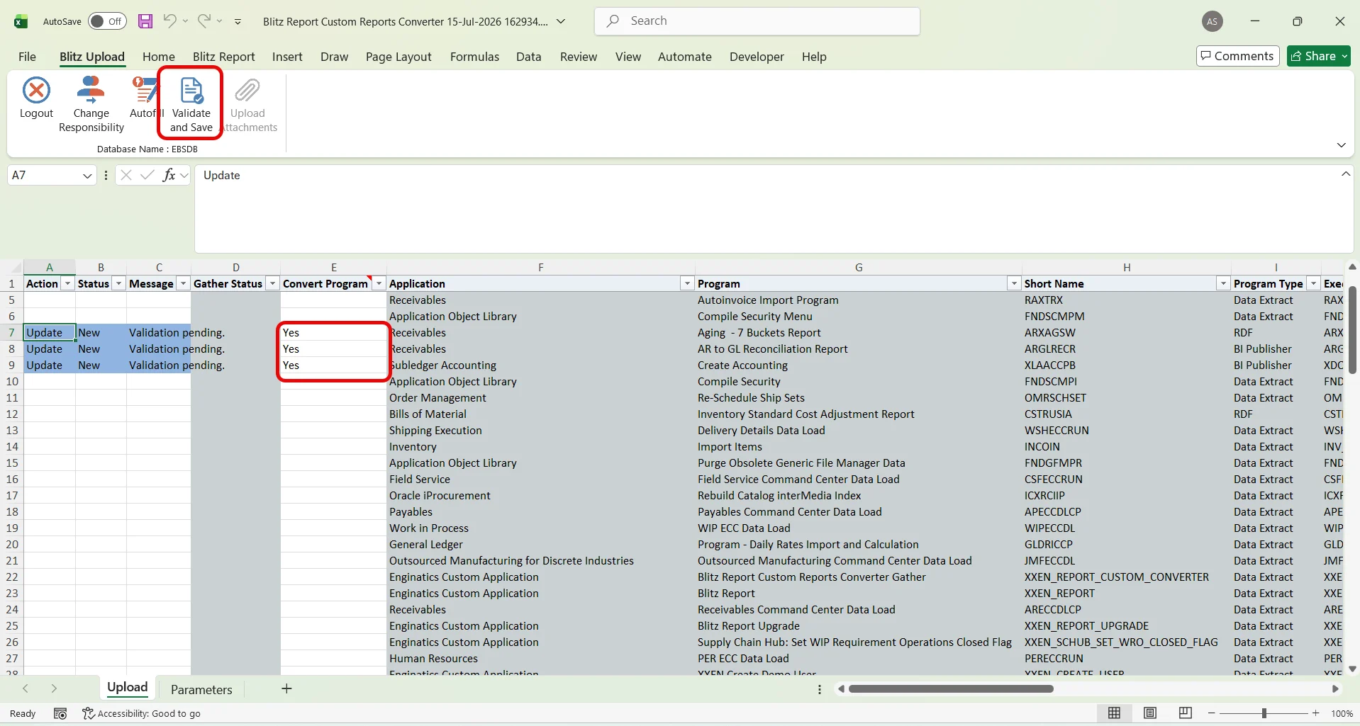The image size is (1360, 726).
Task: Run the Autofill tool
Action: point(145,97)
